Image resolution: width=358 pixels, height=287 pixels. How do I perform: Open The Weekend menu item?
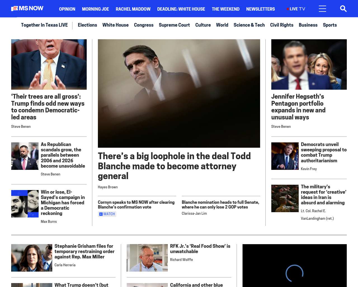(x=225, y=9)
